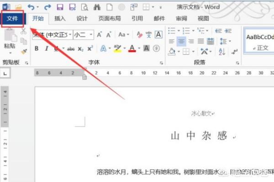The image size is (274, 182).
Task: Switch to the 插入 (Insert) tab
Action: point(59,19)
